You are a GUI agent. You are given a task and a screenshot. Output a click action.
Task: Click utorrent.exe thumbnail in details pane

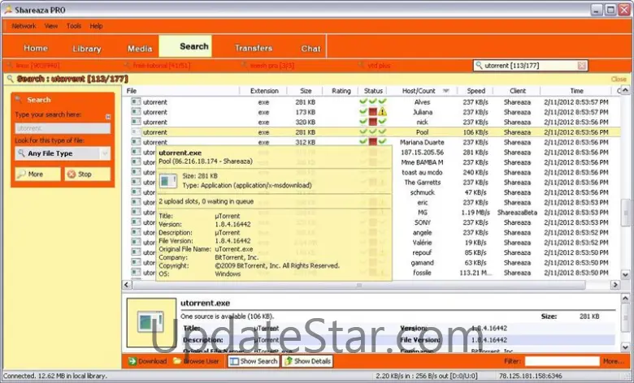151,322
